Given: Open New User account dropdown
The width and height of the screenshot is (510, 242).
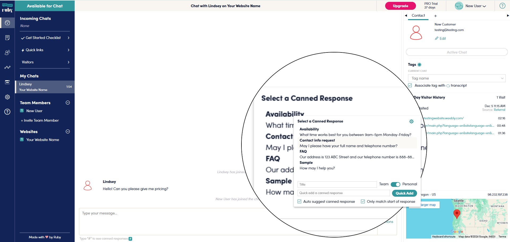Looking at the screenshot, I should (x=475, y=6).
